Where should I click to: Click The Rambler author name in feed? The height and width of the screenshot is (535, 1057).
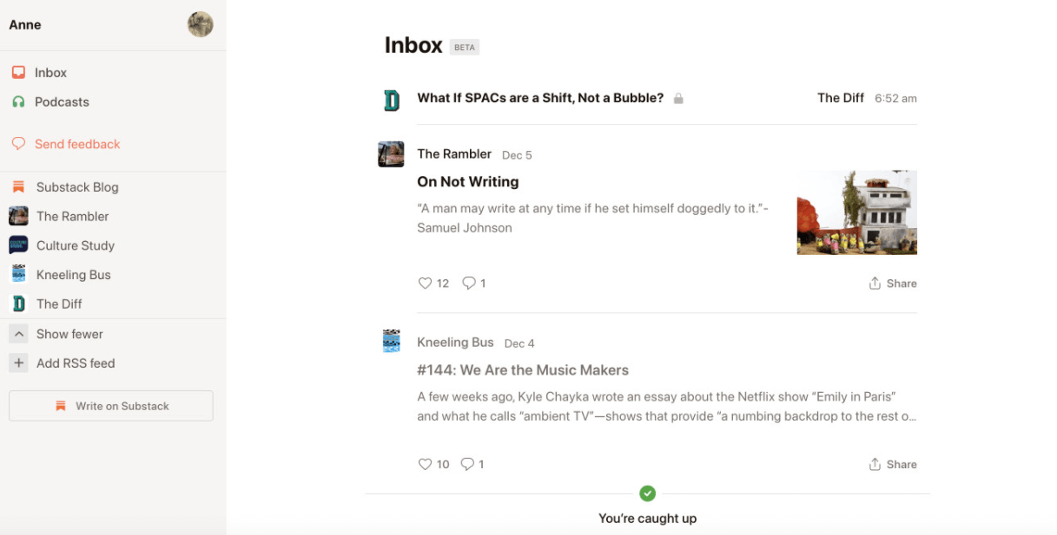click(454, 153)
